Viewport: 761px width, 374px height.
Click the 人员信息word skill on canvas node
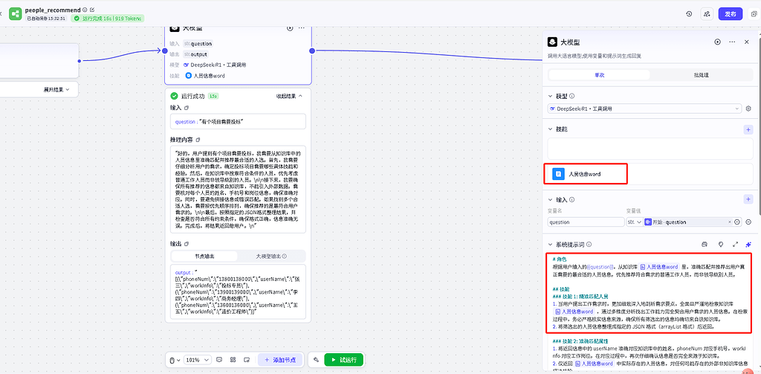[205, 76]
